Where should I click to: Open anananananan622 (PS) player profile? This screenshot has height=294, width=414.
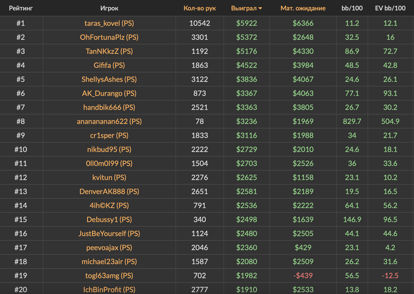point(109,121)
